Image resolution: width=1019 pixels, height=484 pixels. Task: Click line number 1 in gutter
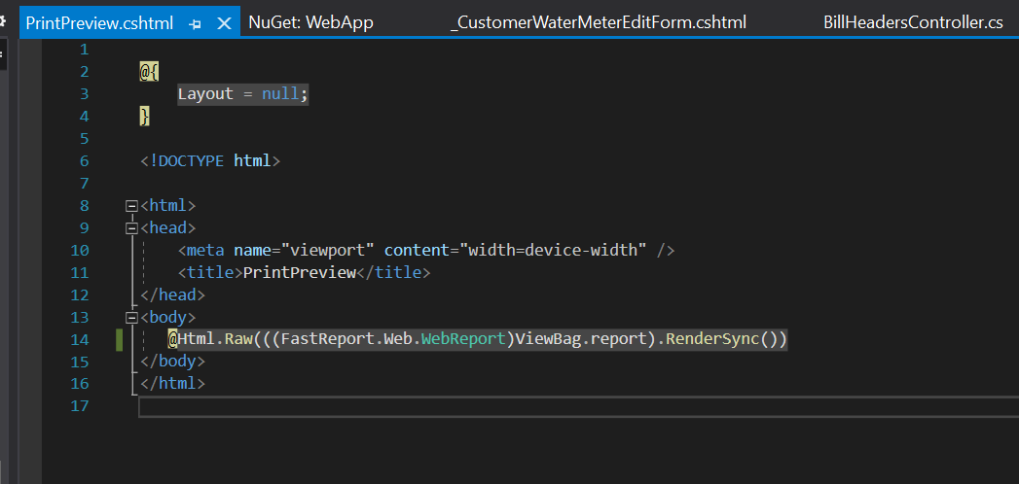point(84,50)
